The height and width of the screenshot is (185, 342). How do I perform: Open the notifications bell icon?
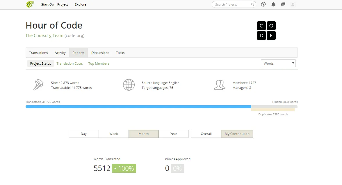[273, 4]
